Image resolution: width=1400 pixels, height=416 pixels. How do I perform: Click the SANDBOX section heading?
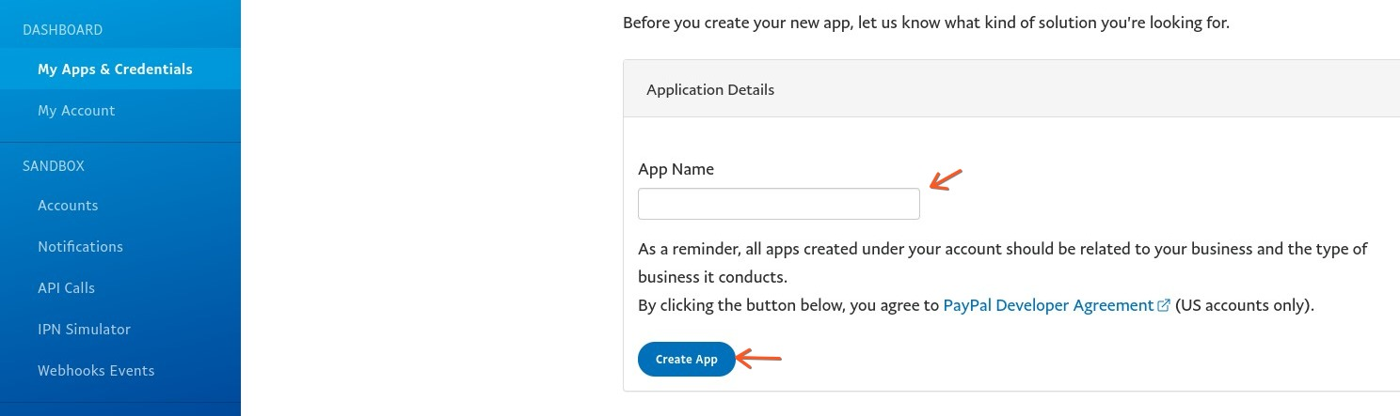pyautogui.click(x=54, y=166)
